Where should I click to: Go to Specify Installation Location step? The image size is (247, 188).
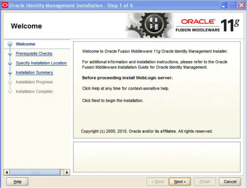click(41, 63)
